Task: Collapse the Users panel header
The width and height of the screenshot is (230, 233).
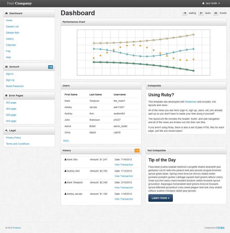Action: click(x=101, y=86)
